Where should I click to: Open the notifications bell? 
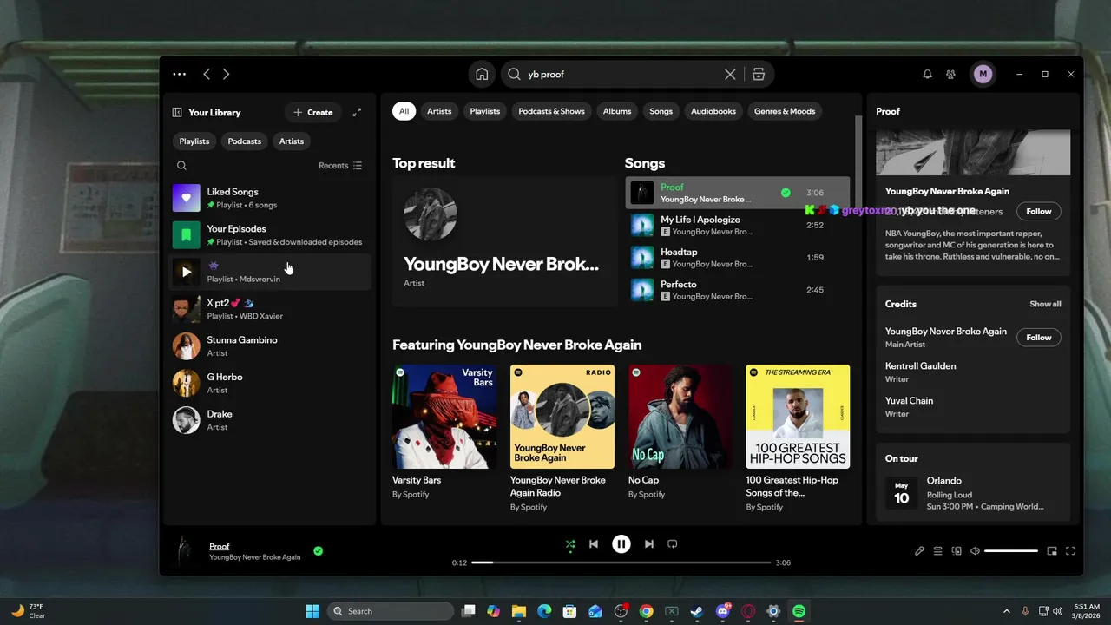coord(927,75)
